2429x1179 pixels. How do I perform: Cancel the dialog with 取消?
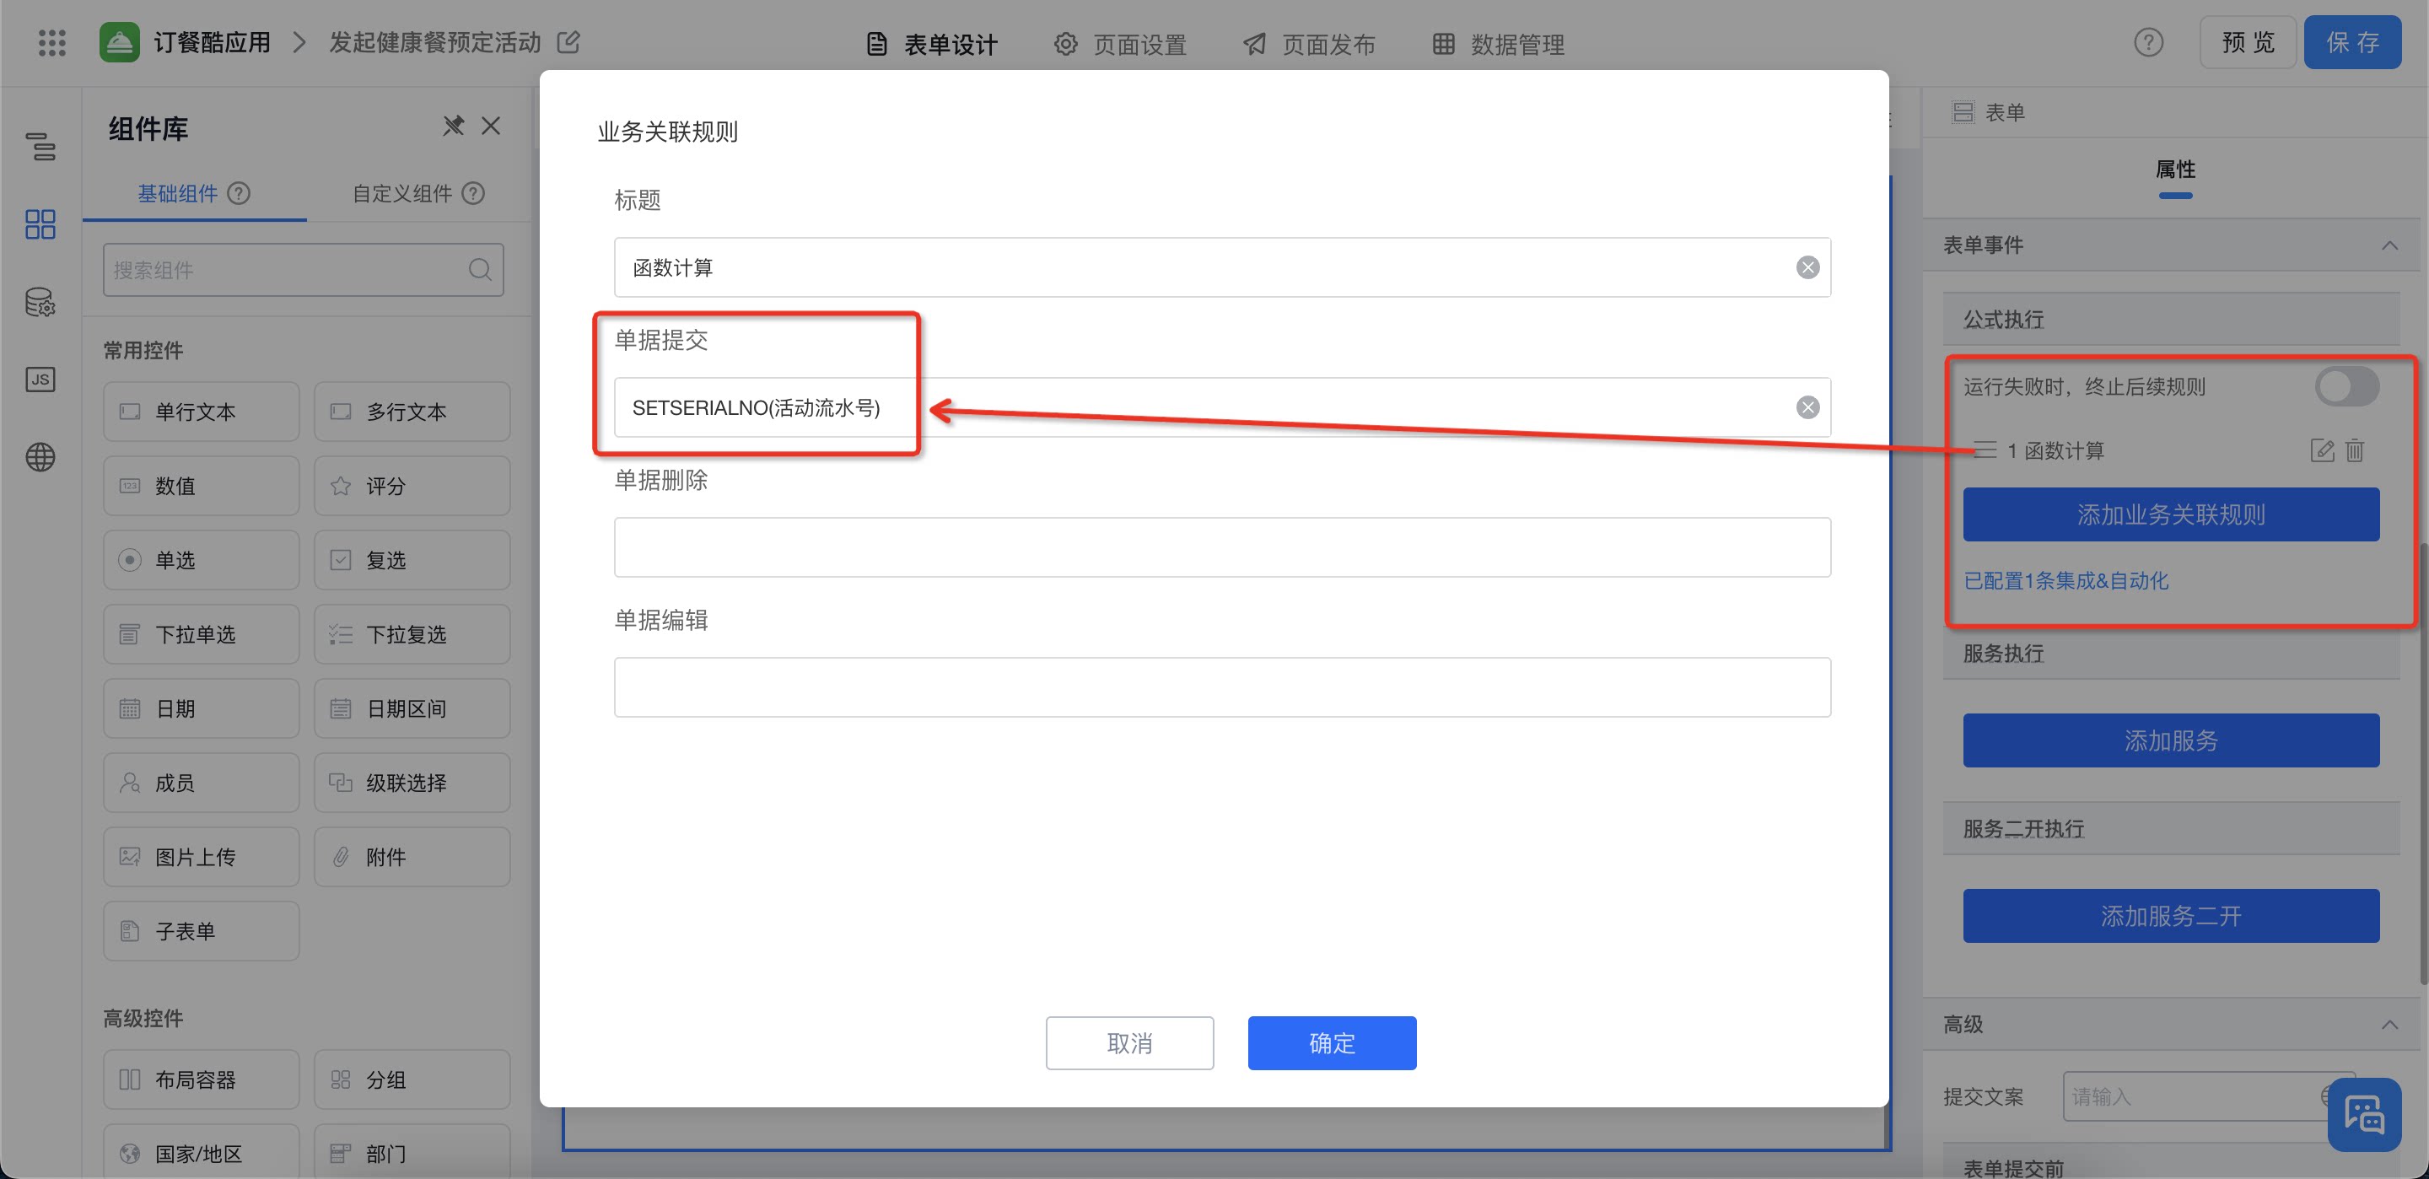tap(1129, 1043)
